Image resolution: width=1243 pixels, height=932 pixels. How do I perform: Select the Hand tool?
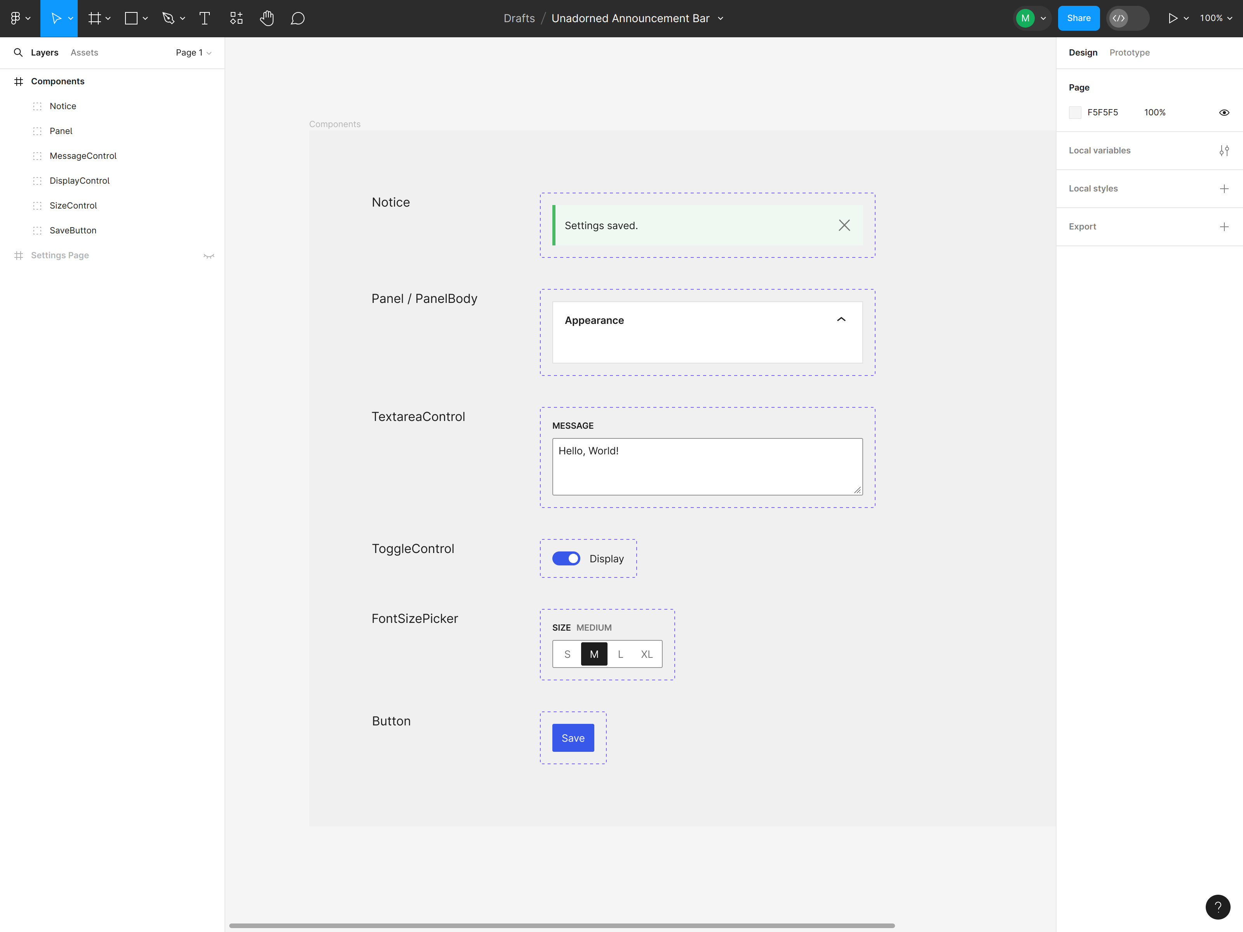point(267,19)
